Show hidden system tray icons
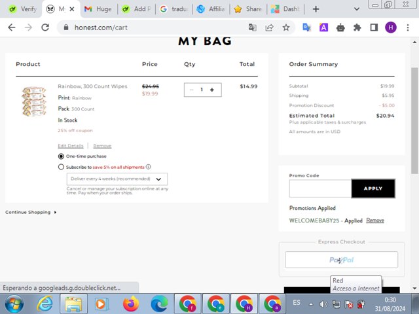 tap(310, 304)
